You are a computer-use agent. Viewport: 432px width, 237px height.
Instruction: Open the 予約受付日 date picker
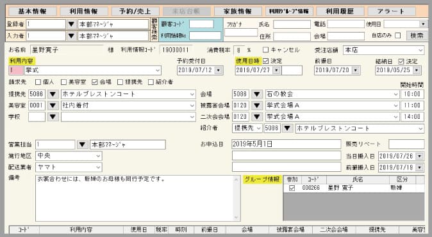[x=219, y=70]
